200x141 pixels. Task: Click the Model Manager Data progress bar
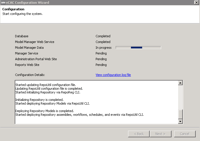tap(138, 48)
